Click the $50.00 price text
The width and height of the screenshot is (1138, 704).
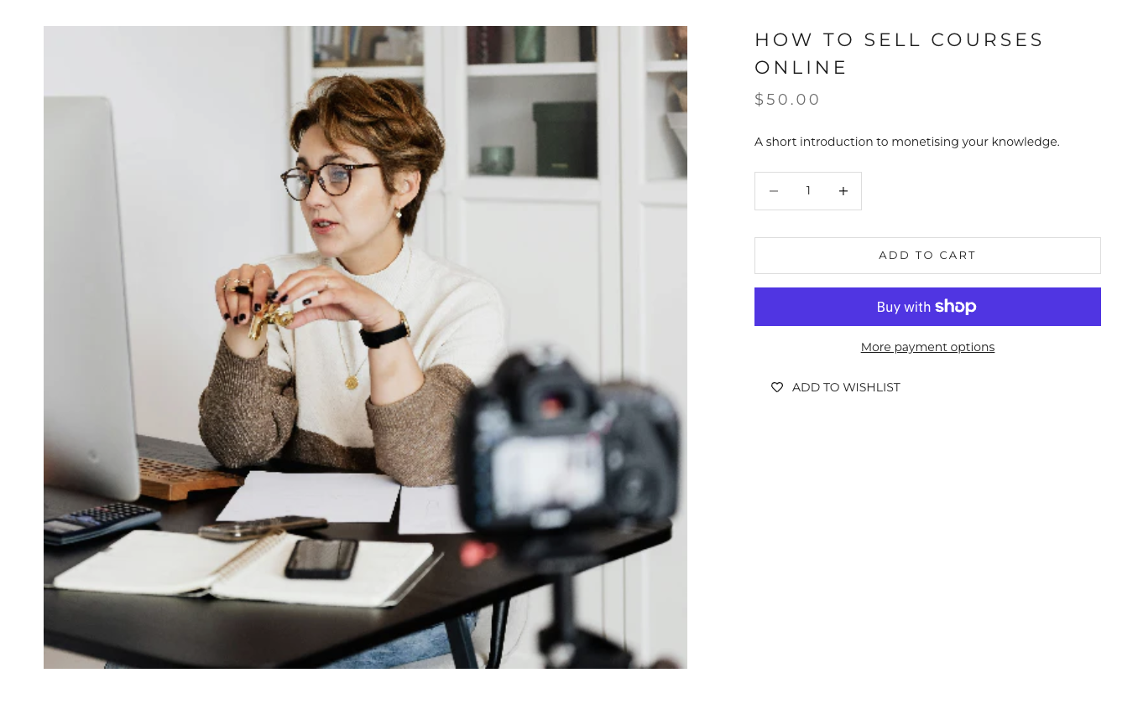(x=787, y=100)
